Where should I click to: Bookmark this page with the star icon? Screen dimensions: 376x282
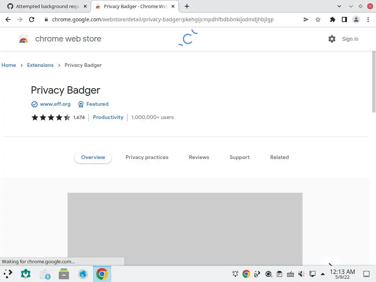(318, 19)
